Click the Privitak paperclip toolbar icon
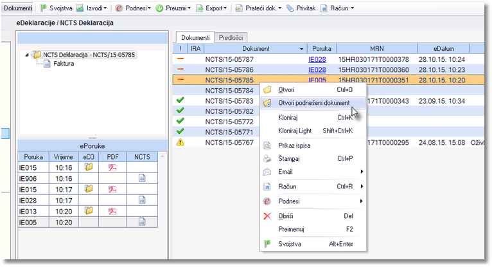Viewport: 492px width, 267px height. [290, 8]
